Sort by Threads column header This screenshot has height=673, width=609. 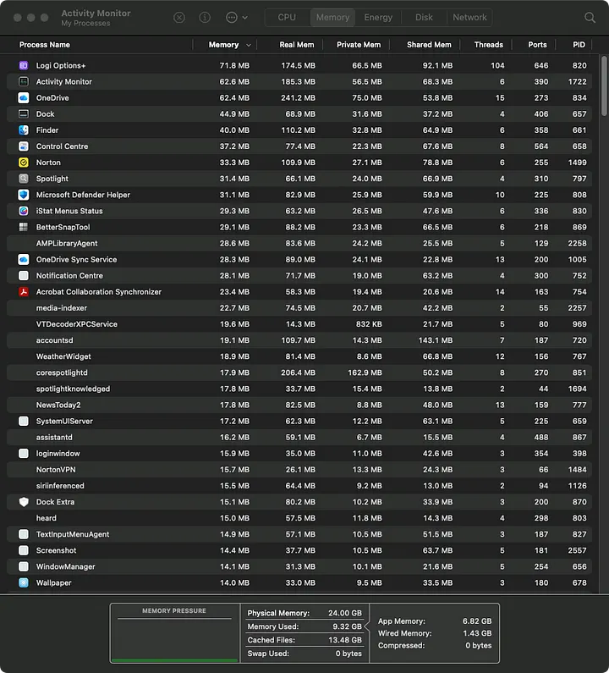[x=489, y=45]
